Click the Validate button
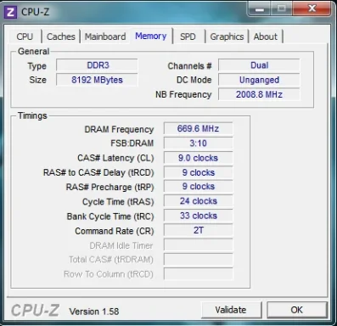 coord(231,310)
